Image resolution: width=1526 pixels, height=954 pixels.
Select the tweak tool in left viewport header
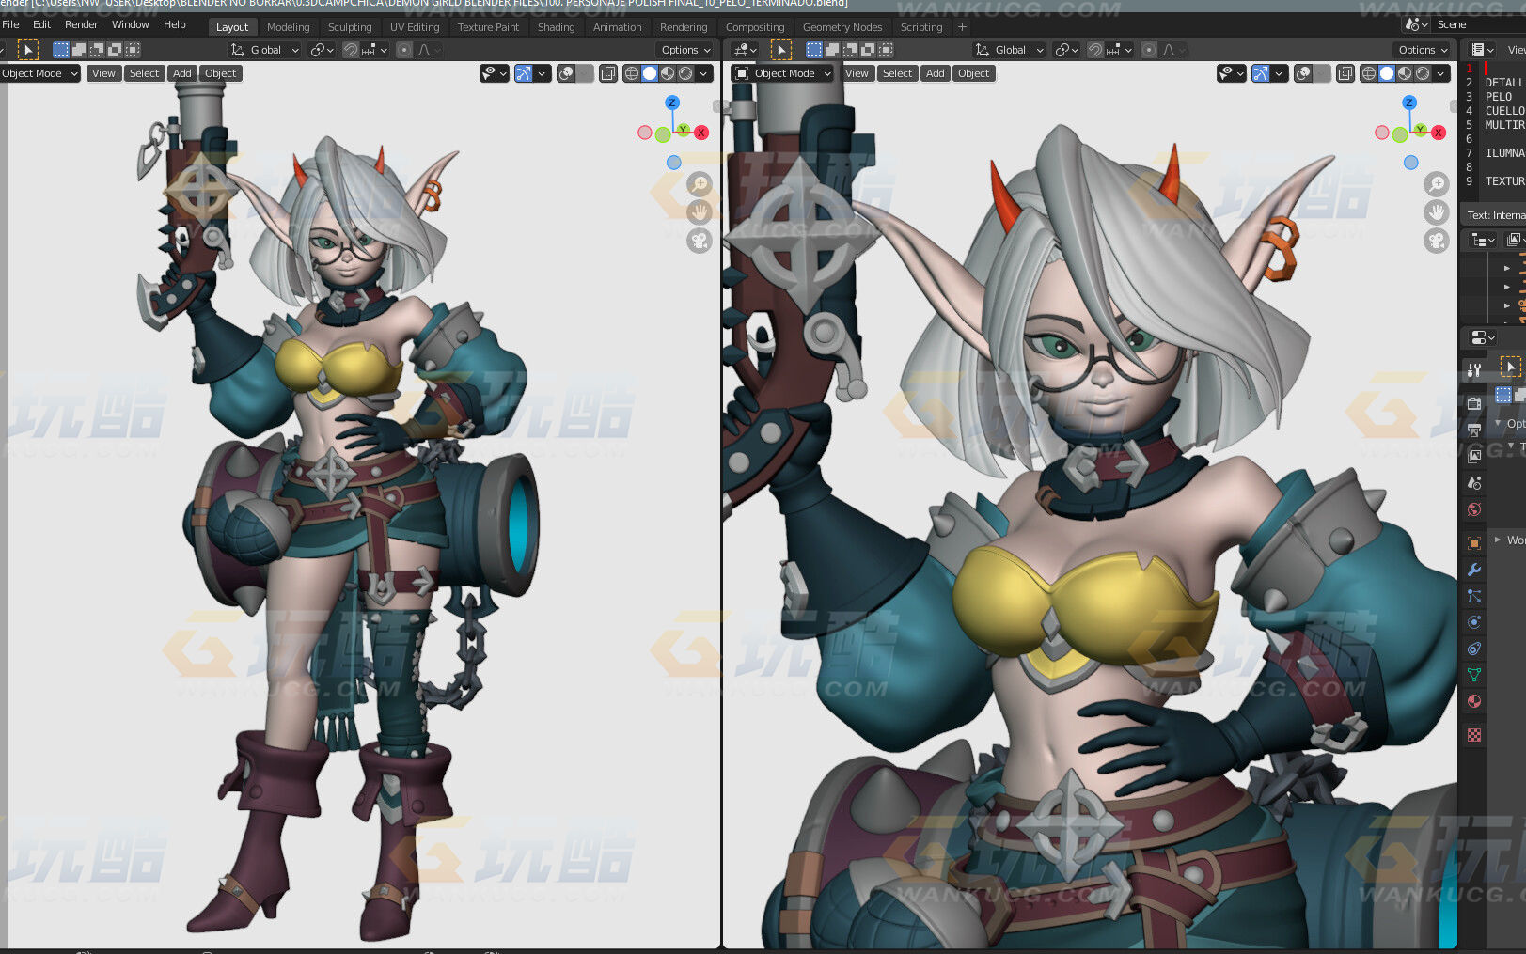click(x=28, y=50)
